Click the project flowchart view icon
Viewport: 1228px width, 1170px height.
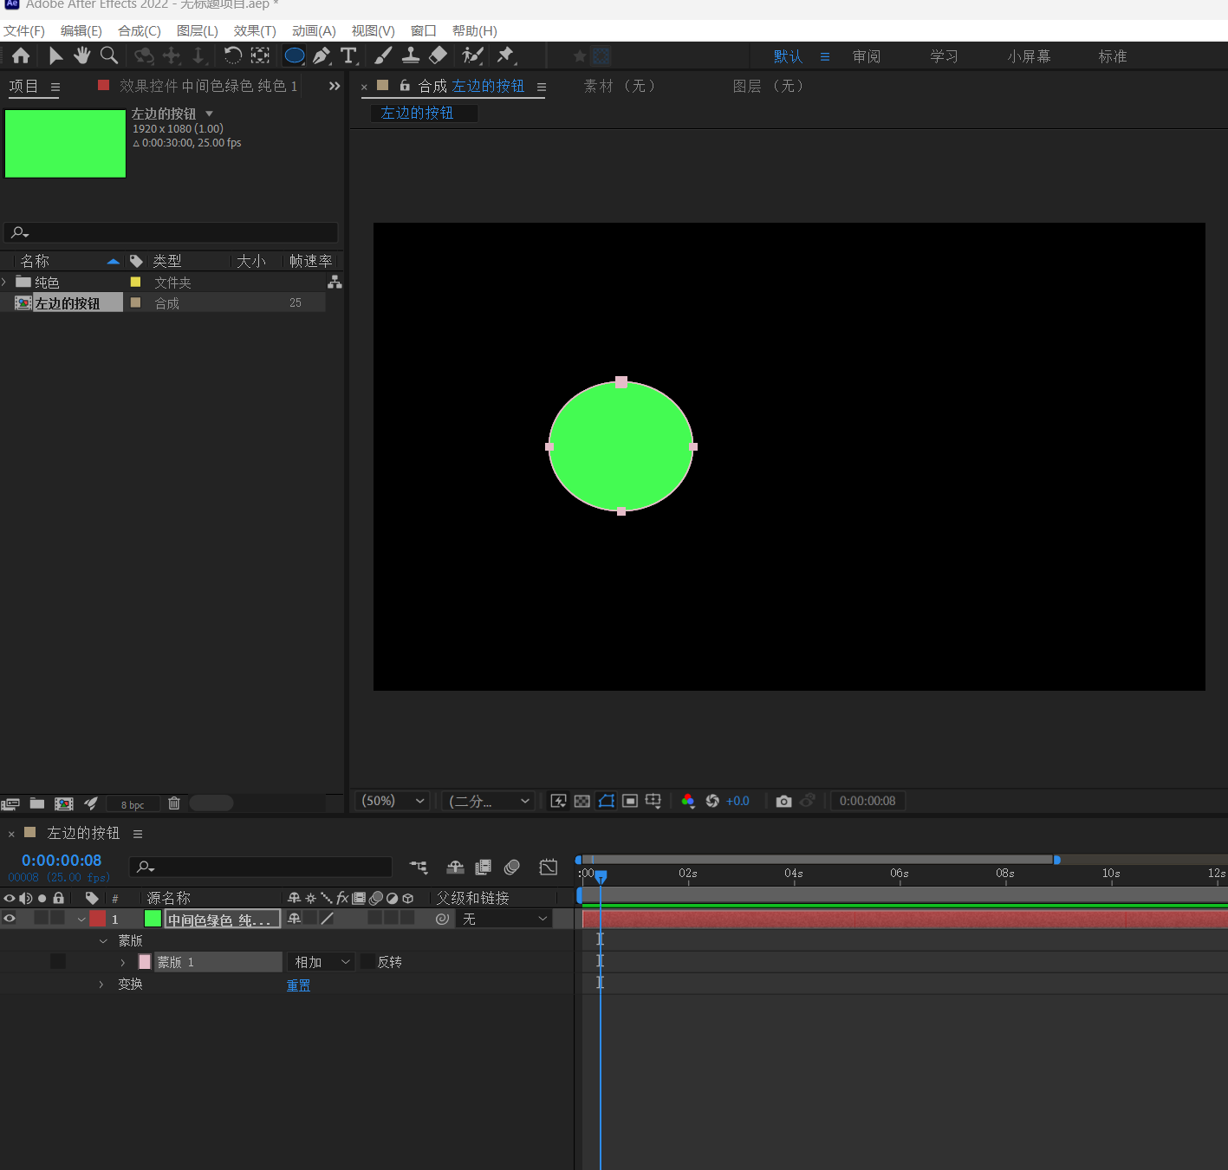click(335, 283)
